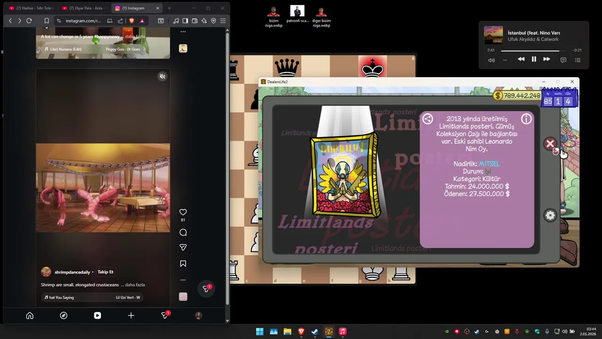This screenshot has height=339, width=602.
Task: Open the shrimpdancedaily profile link
Action: tap(72, 272)
